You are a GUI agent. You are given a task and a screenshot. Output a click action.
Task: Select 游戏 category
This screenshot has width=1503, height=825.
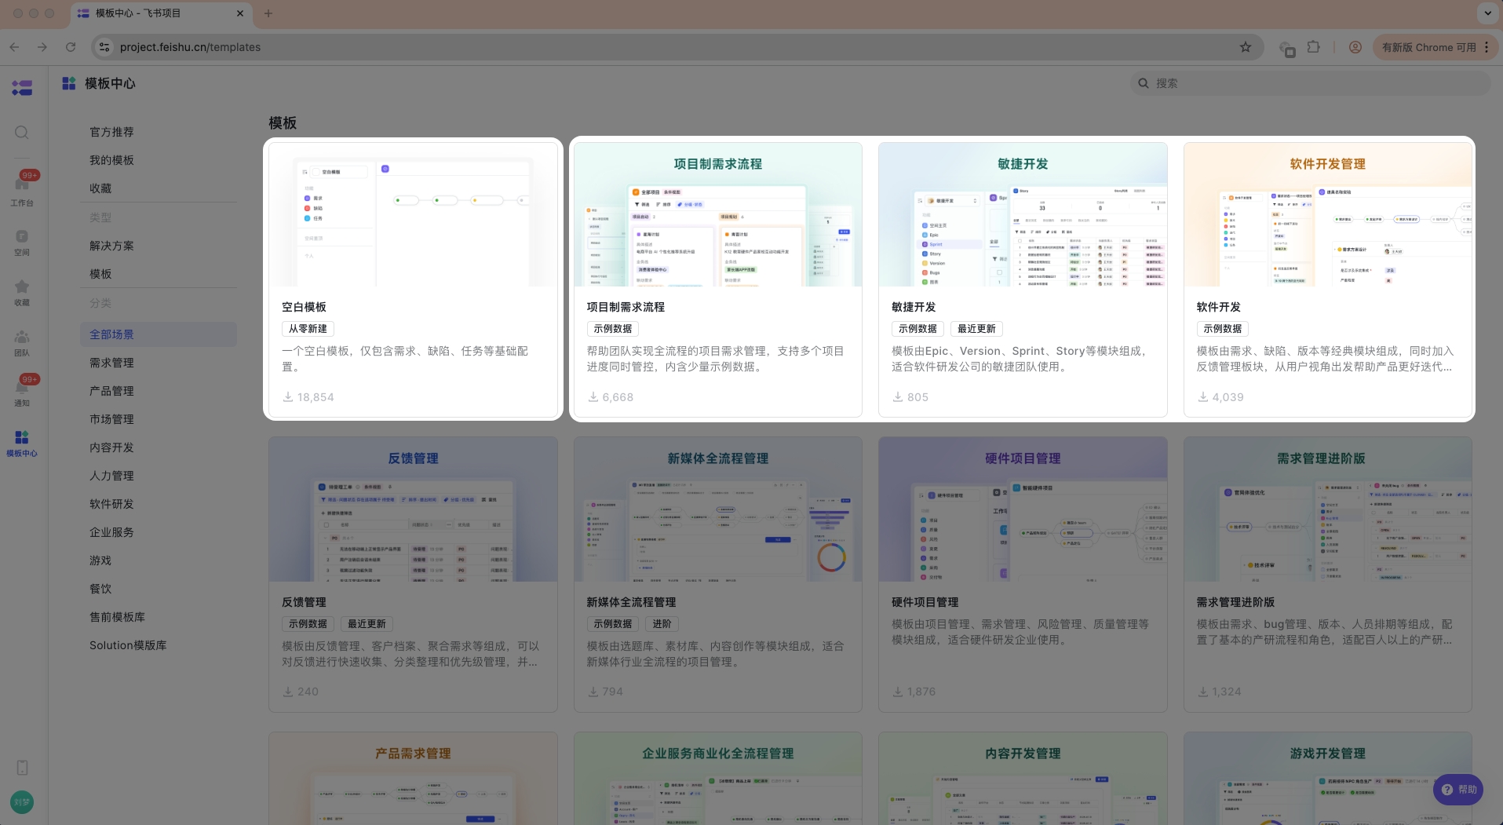click(100, 560)
